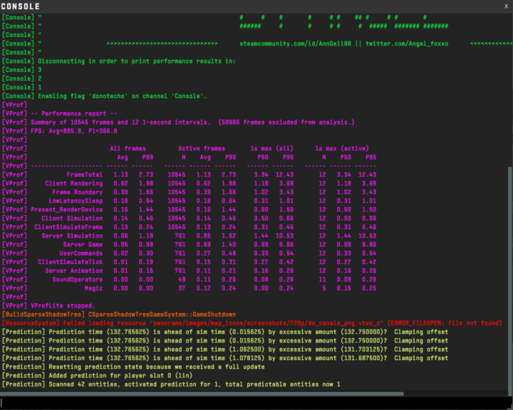
Task: Click the console command input field
Action: click(x=256, y=403)
